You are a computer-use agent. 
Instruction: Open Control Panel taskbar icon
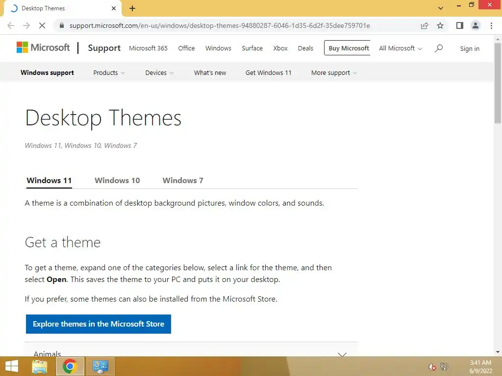click(100, 366)
